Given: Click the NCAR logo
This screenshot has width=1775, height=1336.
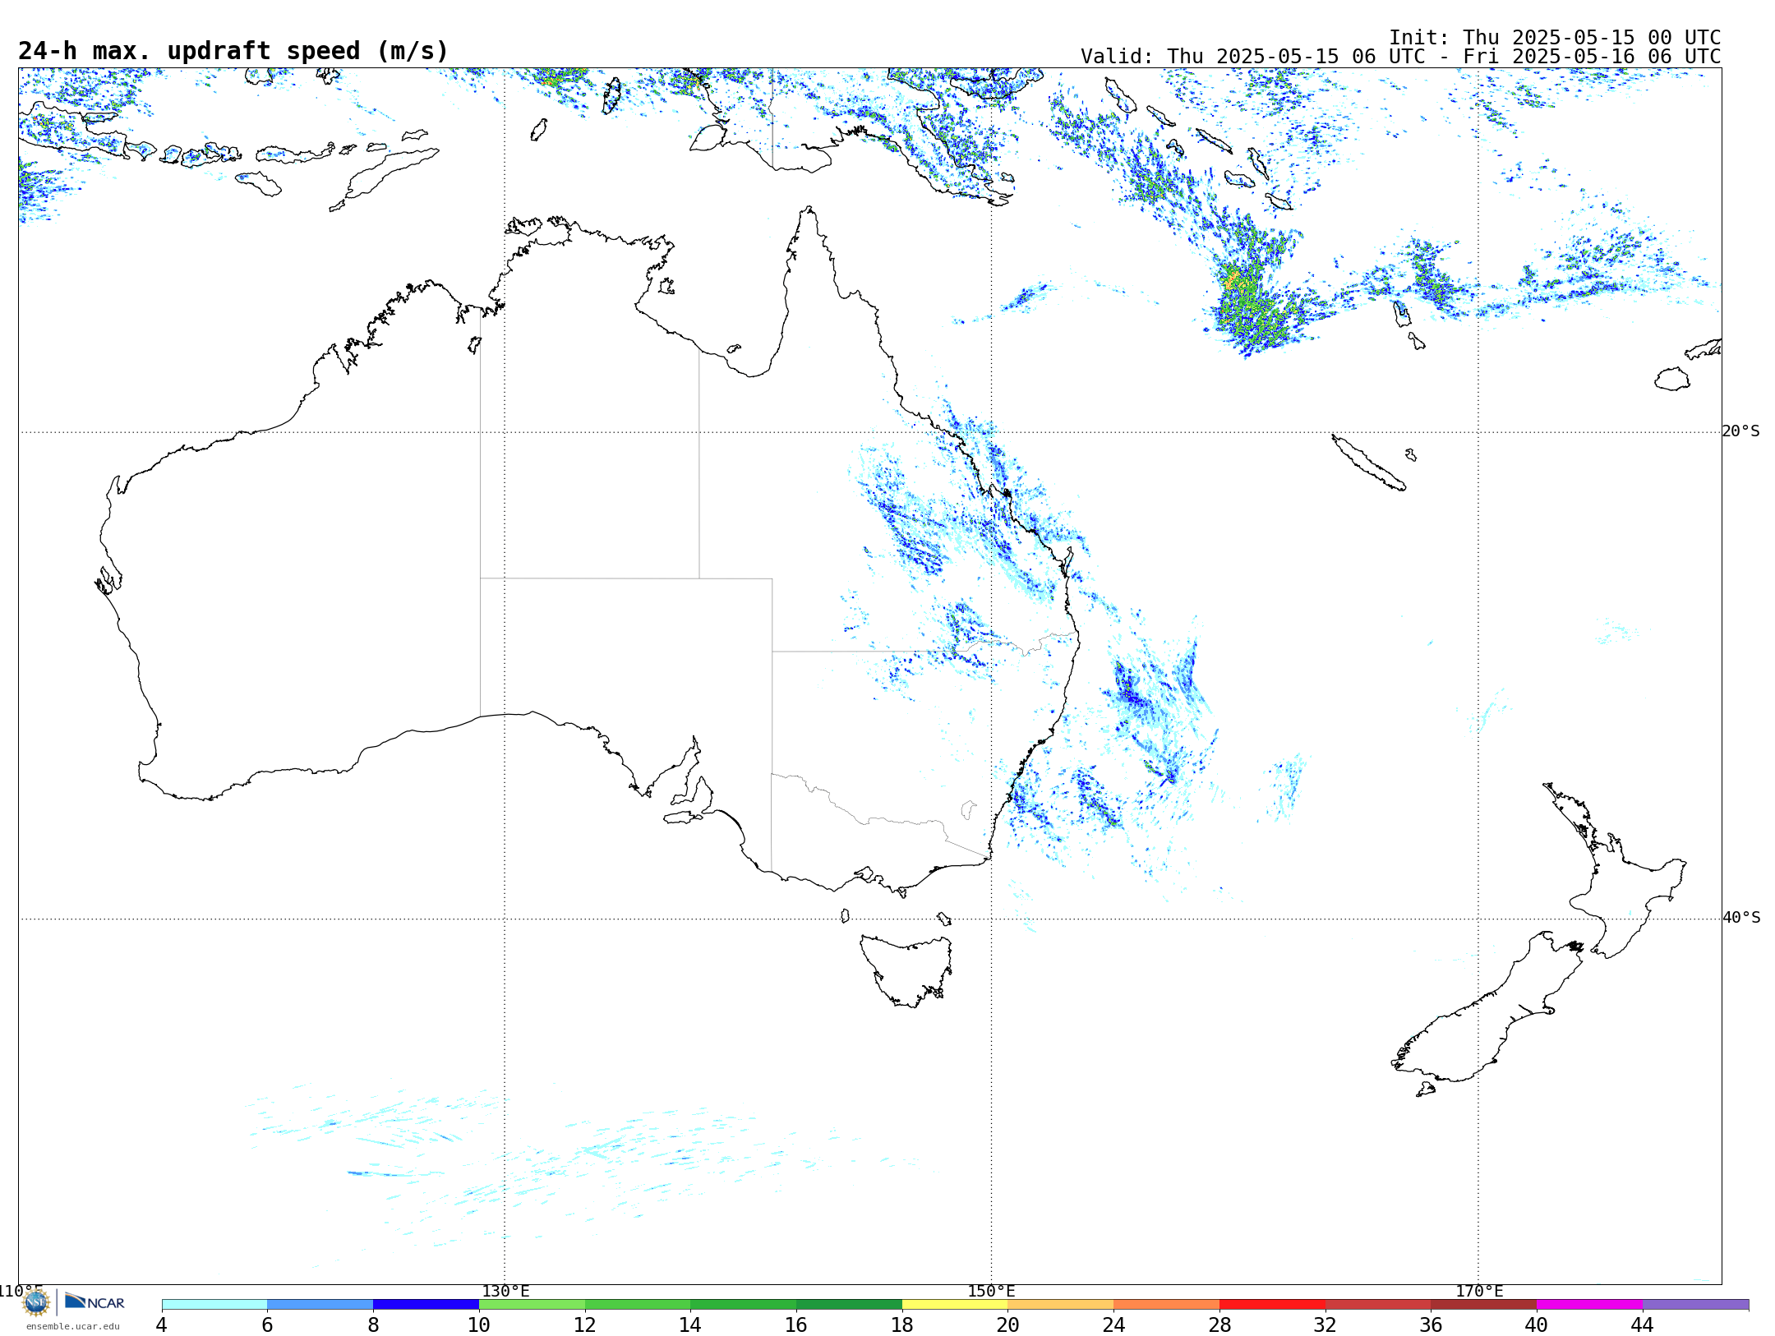Looking at the screenshot, I should pyautogui.click(x=95, y=1301).
